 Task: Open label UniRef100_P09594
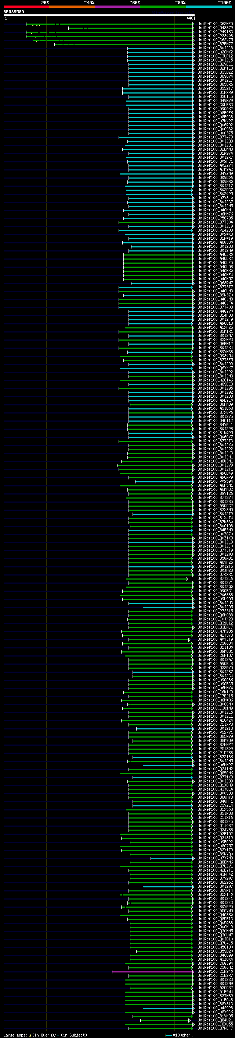coord(215,482)
